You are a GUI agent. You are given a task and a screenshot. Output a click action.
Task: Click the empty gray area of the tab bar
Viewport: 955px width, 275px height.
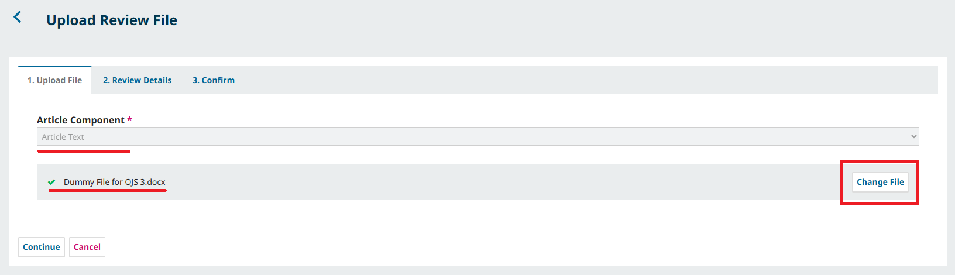click(x=585, y=80)
